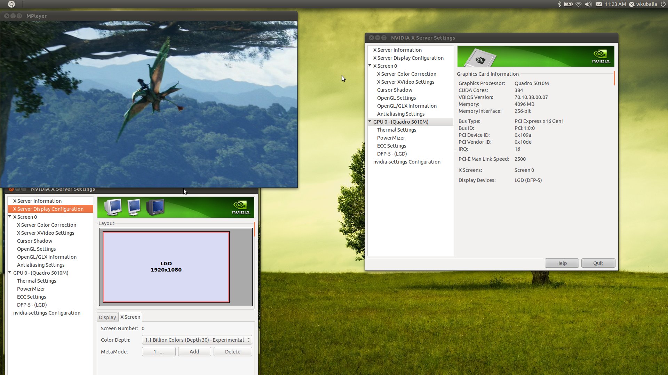Select PowerMizer in the left window

point(31,289)
